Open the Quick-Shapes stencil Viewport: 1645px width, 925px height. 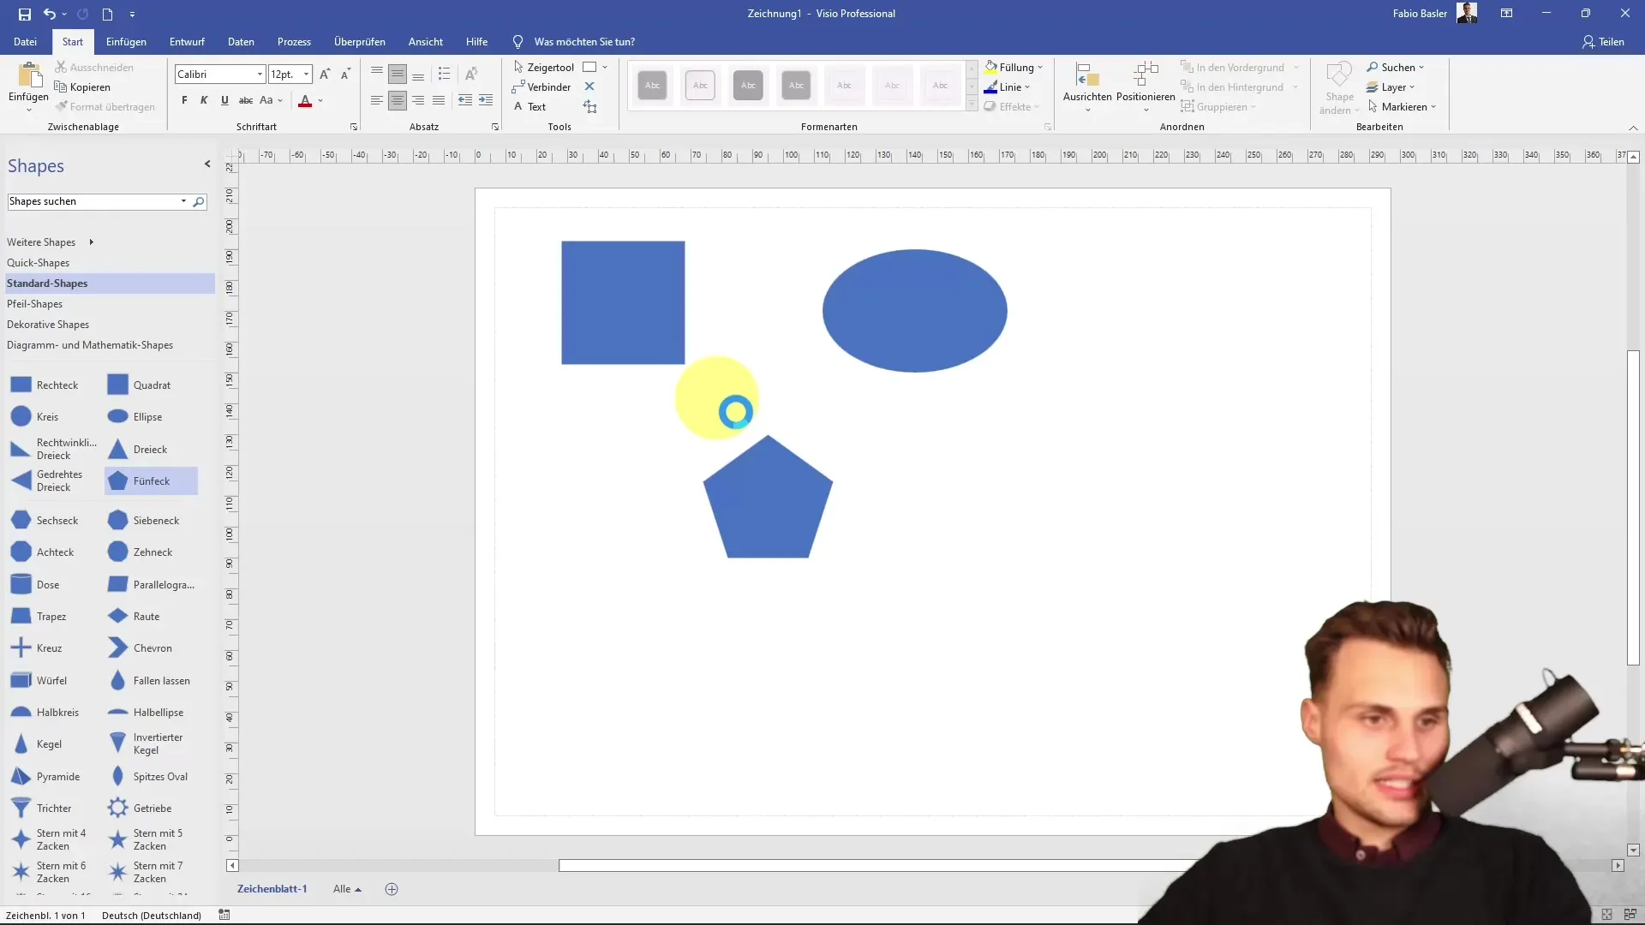(x=39, y=263)
